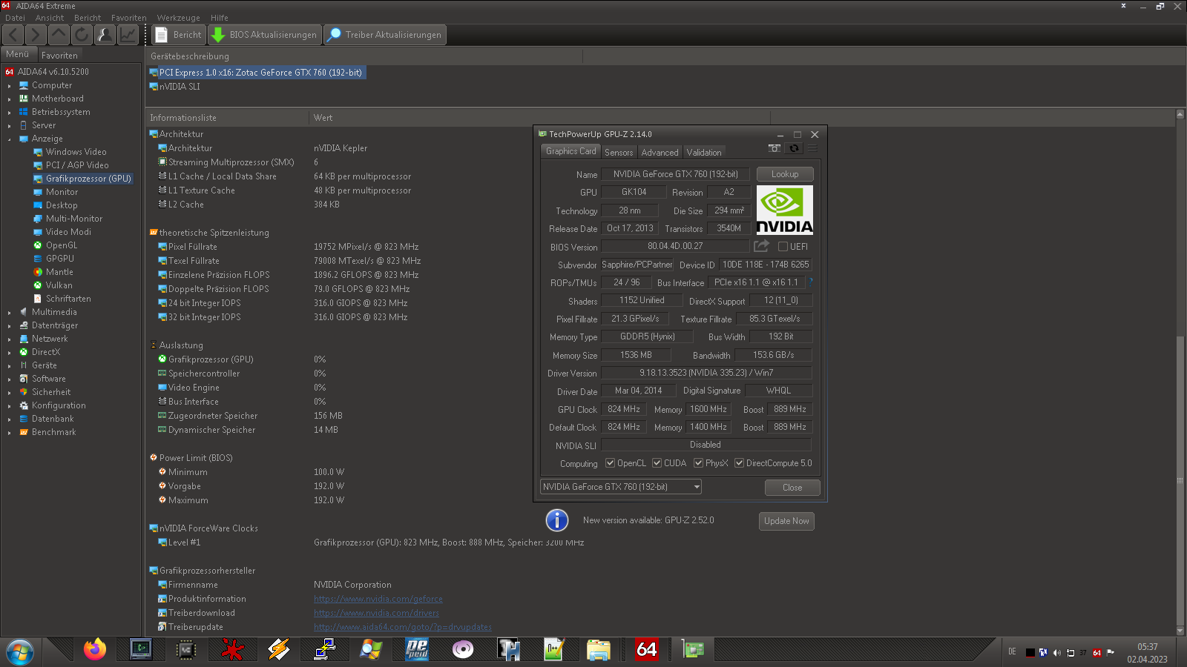The image size is (1187, 667).
Task: Expand the Benchmark tree node
Action: coord(10,432)
